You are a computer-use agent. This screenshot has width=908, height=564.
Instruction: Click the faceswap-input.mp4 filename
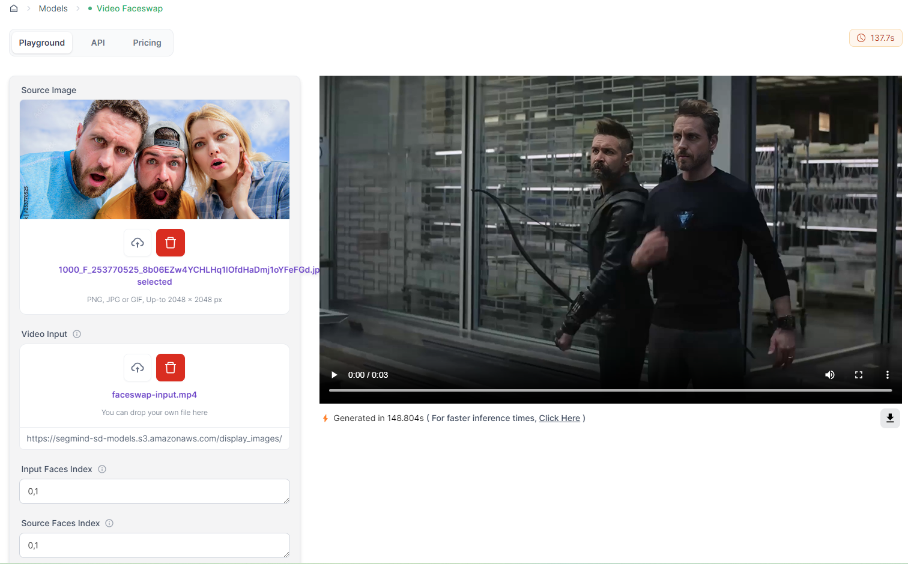[154, 395]
